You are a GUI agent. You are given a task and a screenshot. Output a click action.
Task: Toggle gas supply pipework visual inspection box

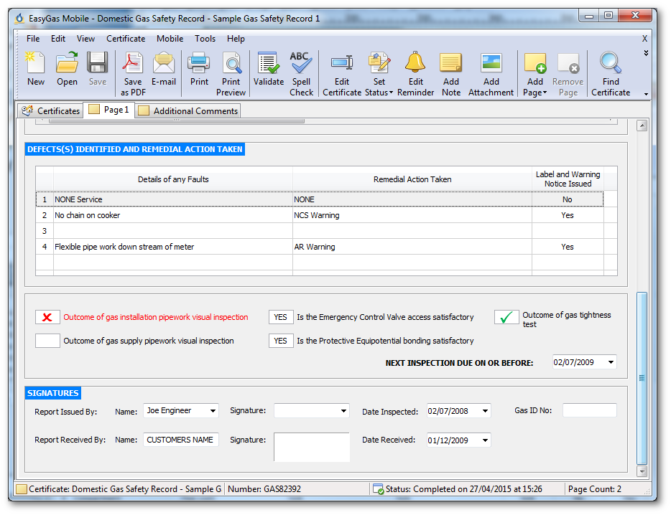tap(47, 341)
